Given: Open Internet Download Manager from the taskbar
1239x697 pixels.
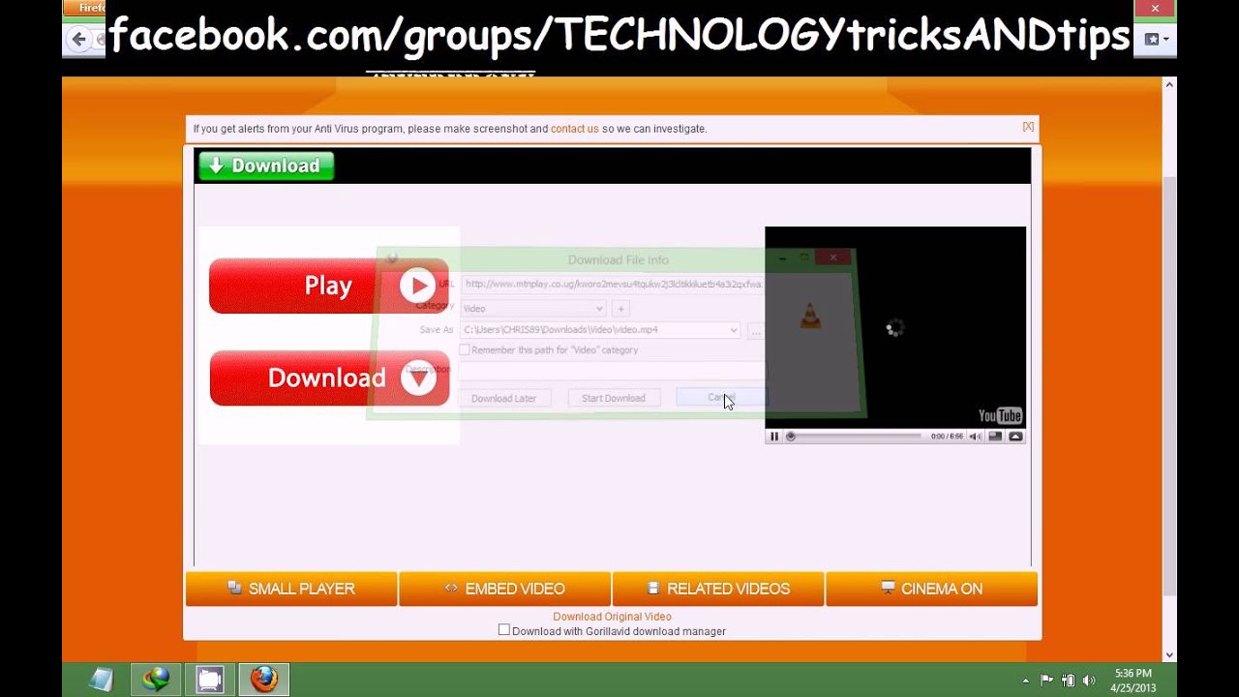Looking at the screenshot, I should tap(156, 680).
